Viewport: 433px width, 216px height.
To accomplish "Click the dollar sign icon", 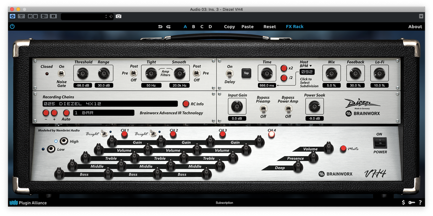I will [403, 202].
